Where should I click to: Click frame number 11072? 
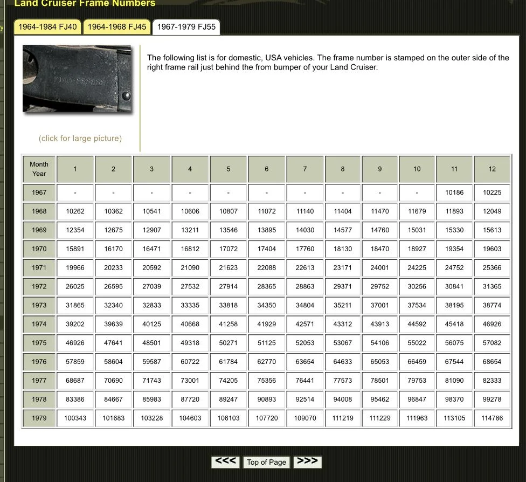(x=267, y=211)
